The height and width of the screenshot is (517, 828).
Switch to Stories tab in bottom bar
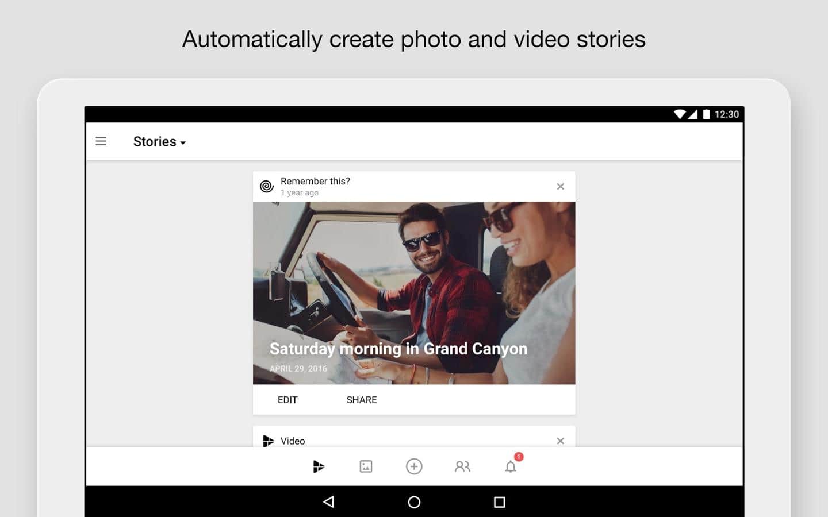(x=318, y=466)
